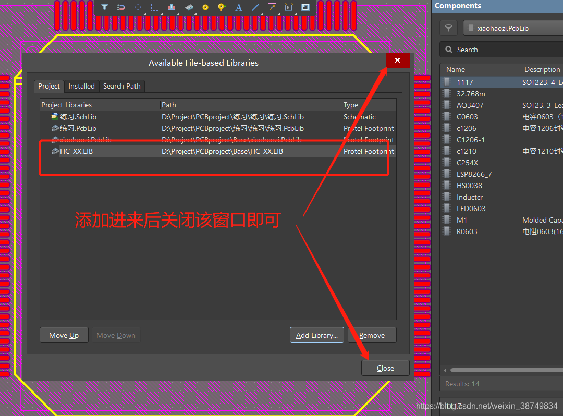Click the ESP8266_7 component icon
Image resolution: width=563 pixels, height=416 pixels.
(447, 174)
